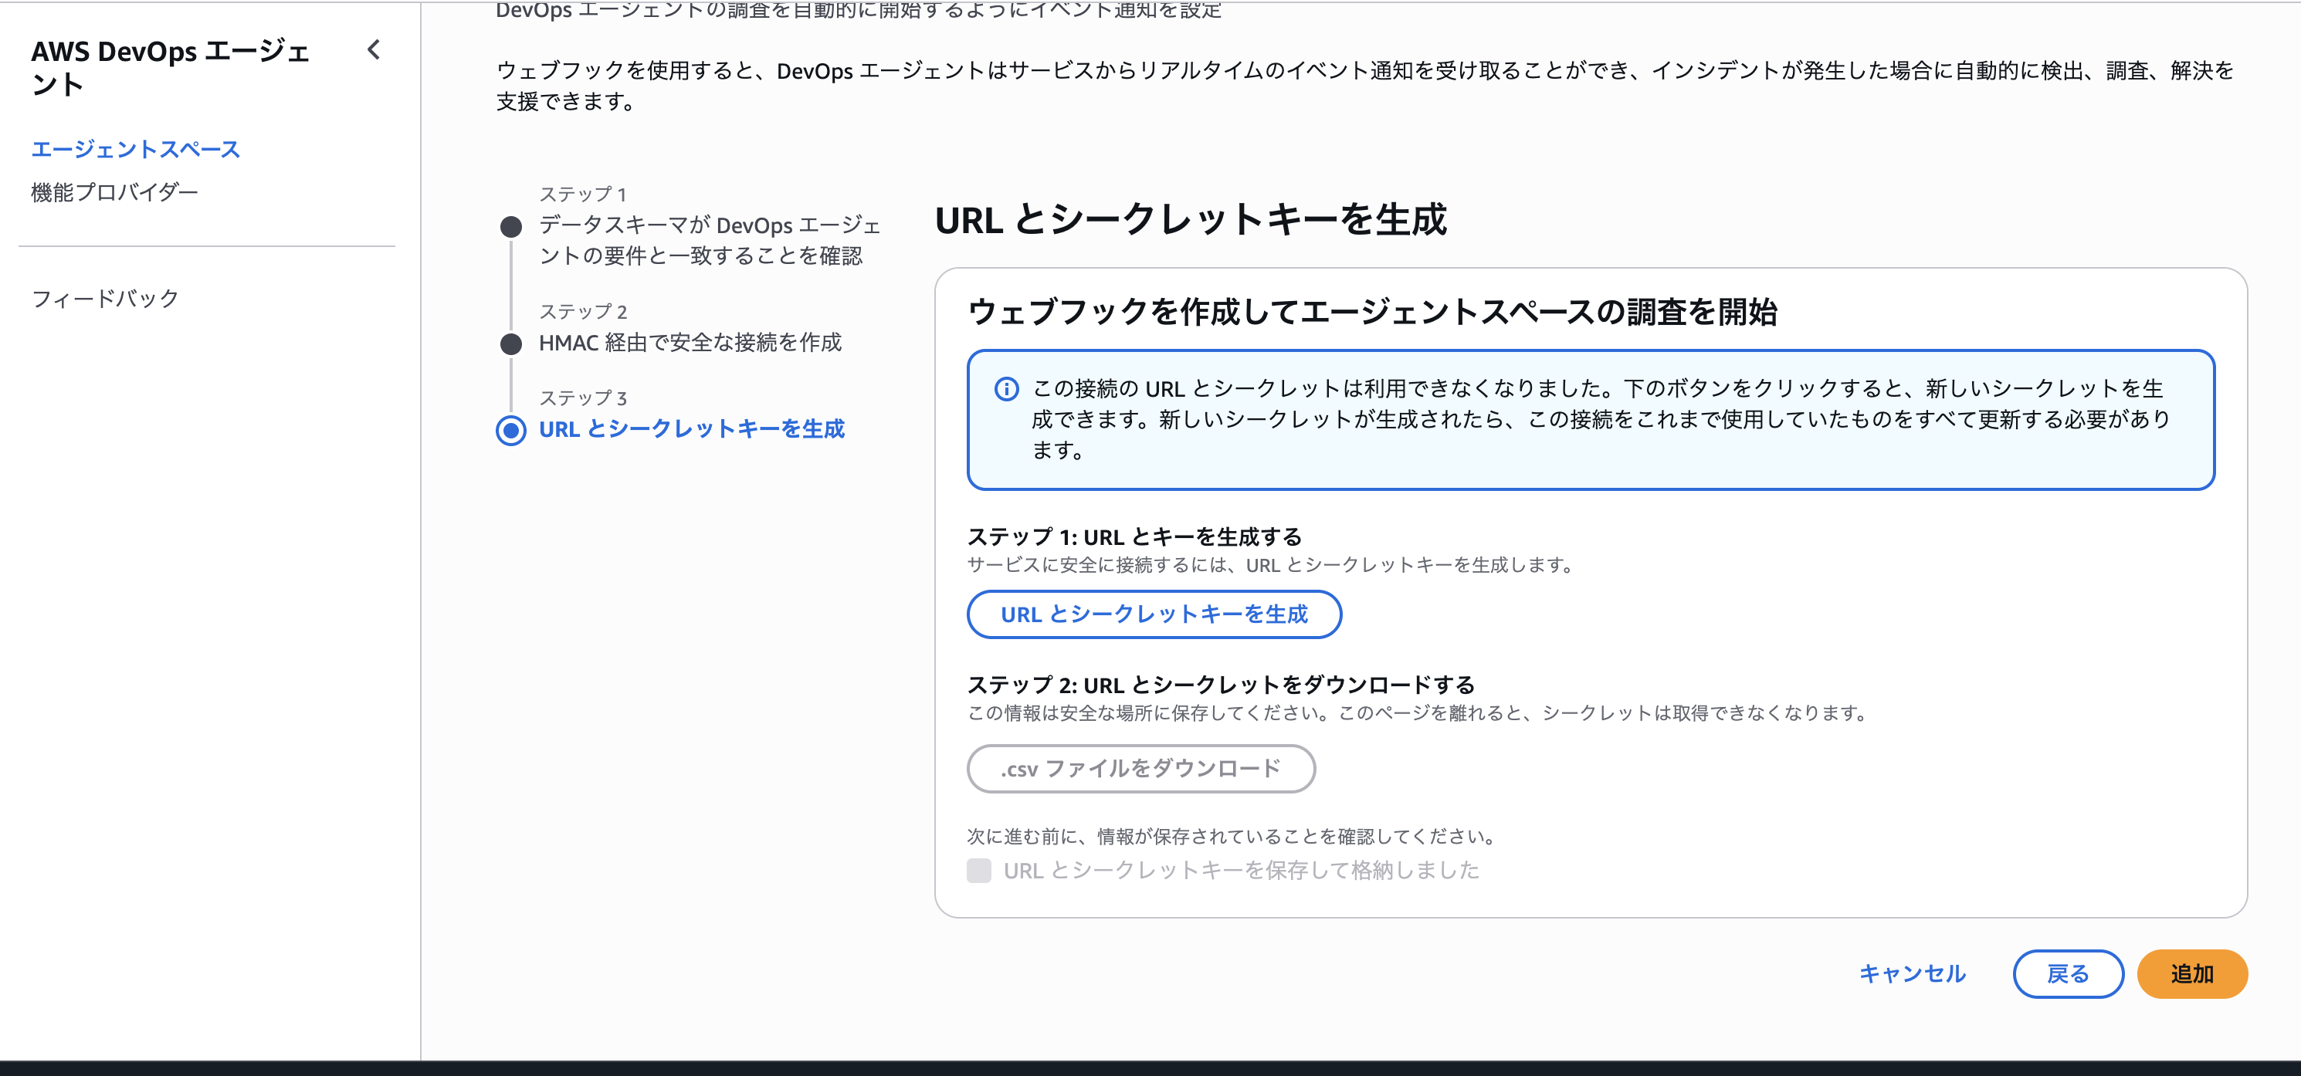Select wizard step 1 データスキーマ確認 marker
2301x1076 pixels.
(511, 227)
